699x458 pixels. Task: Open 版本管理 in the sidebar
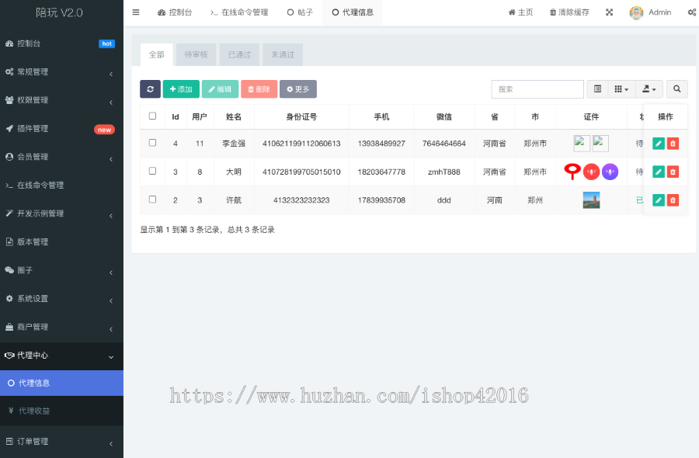pyautogui.click(x=61, y=242)
